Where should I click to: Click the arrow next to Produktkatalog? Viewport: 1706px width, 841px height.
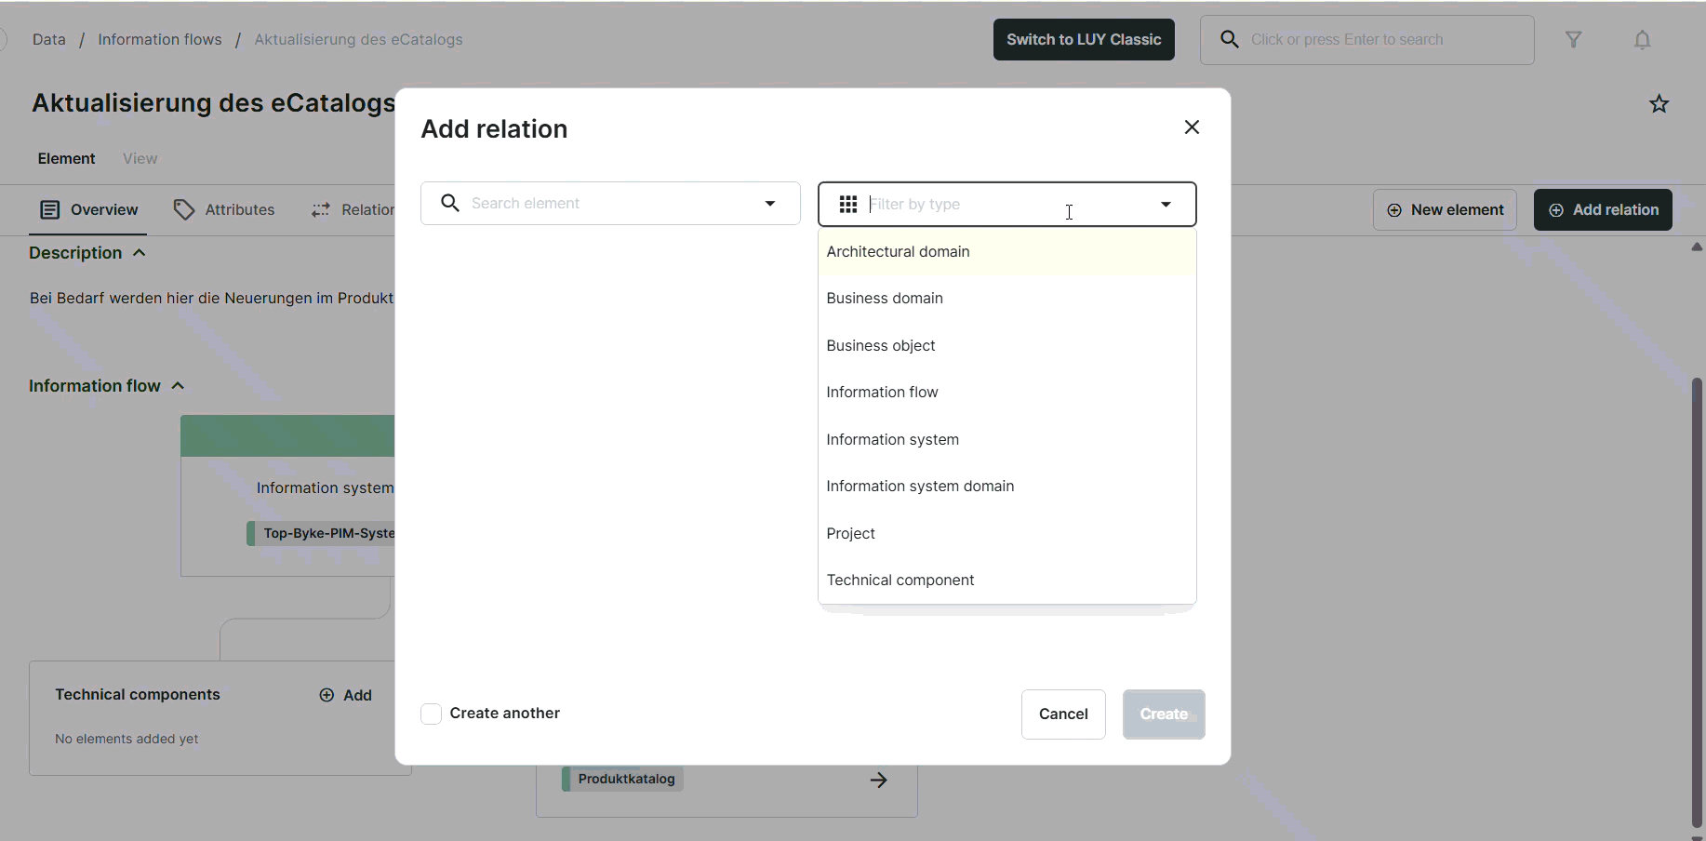[x=878, y=780]
